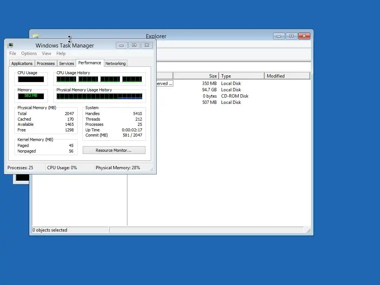
Task: Click the Explorer window folder icon
Action: [36, 36]
